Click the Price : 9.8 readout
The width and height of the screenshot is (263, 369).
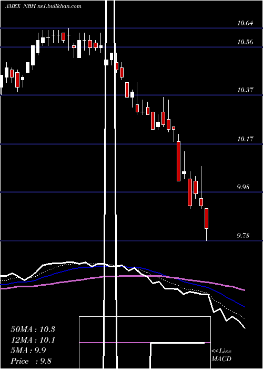[x=31, y=361]
